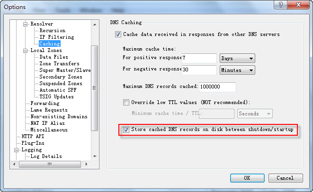Select IP Filtering tree item

point(57,37)
